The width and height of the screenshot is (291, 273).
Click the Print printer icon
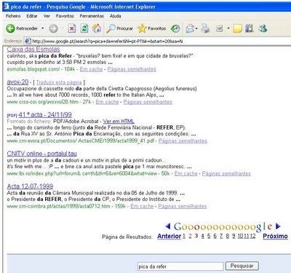tap(205, 28)
